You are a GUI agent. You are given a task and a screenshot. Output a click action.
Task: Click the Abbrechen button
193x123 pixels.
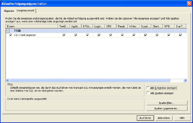pos(163,118)
